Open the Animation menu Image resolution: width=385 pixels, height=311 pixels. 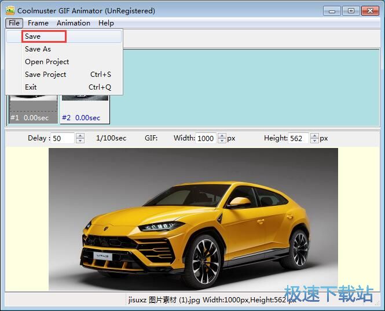(74, 23)
